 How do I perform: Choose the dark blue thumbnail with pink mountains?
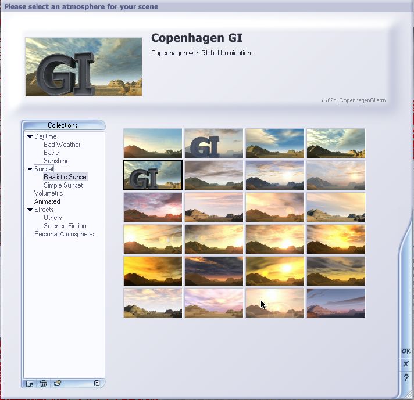point(336,302)
